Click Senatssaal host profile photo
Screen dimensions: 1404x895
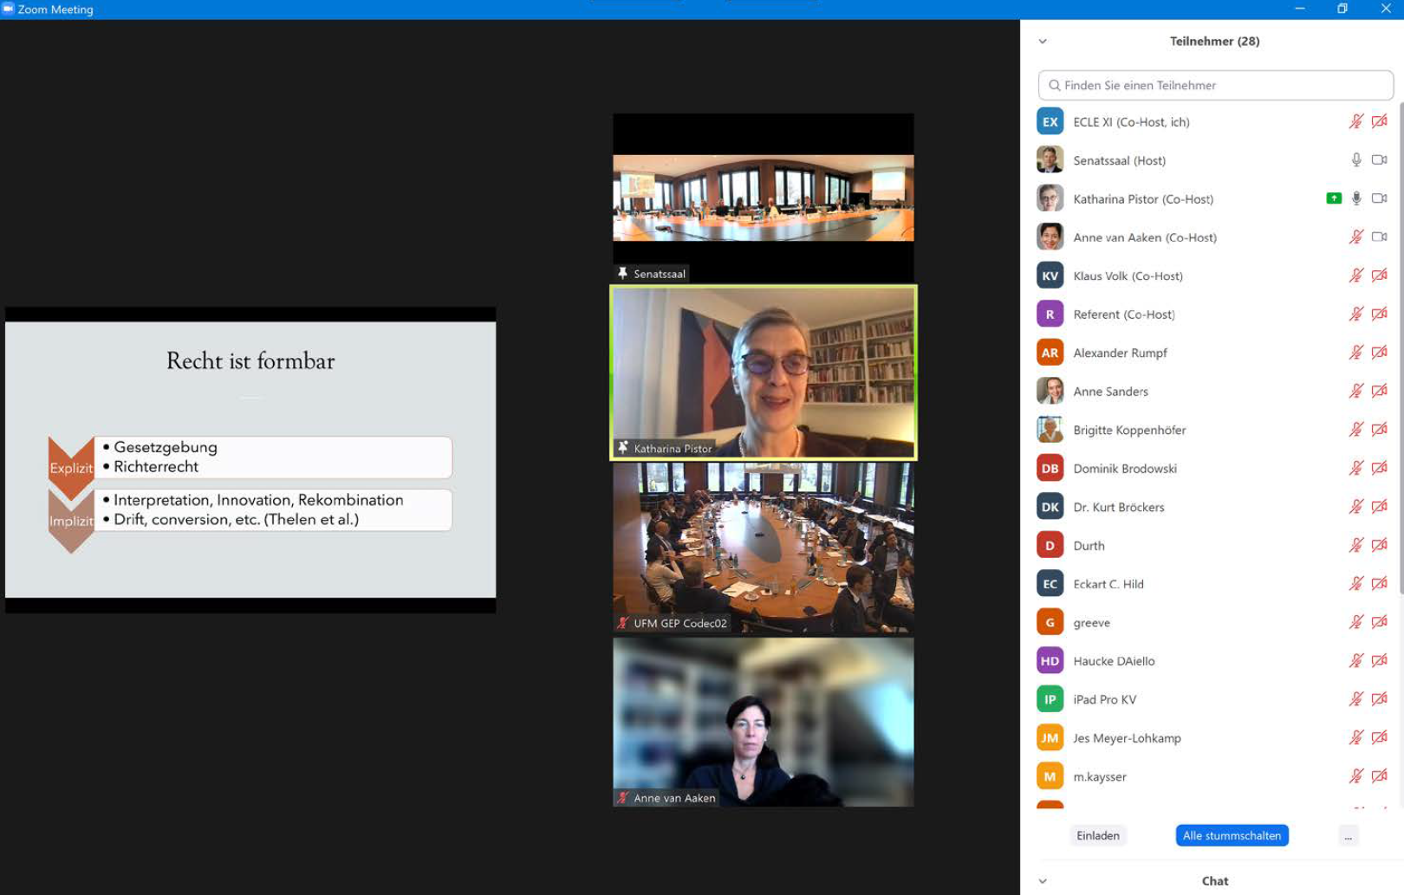point(1050,160)
